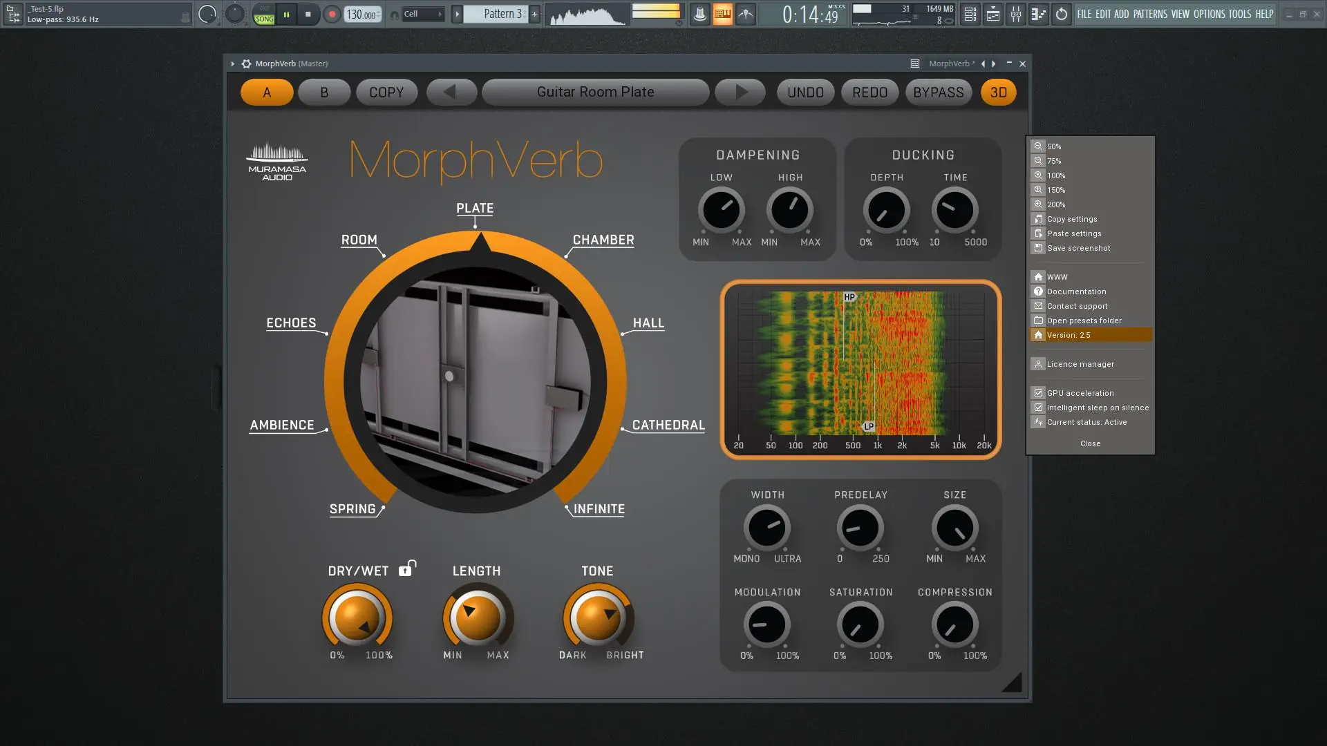Click Close in the options menu
This screenshot has height=746, width=1327.
(x=1090, y=443)
